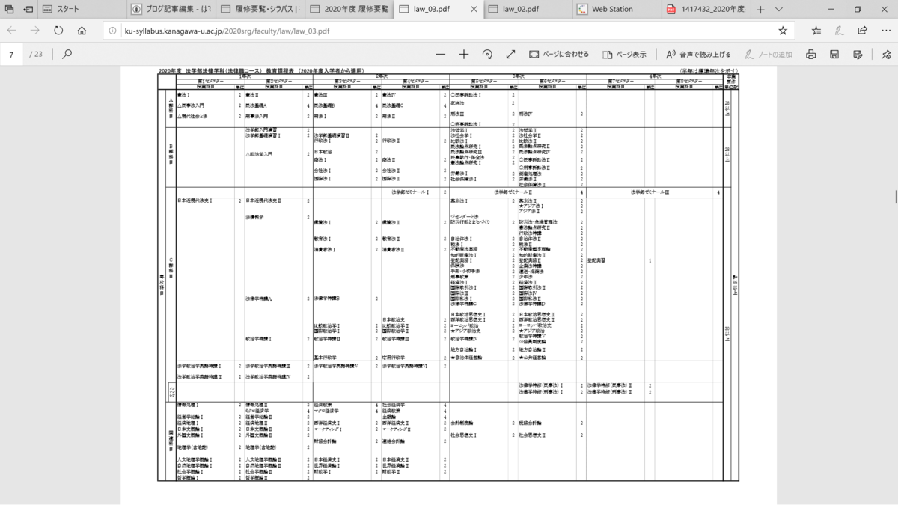Viewport: 898px width, 505px height.
Task: Expand the tab preview chevron
Action: tap(779, 10)
